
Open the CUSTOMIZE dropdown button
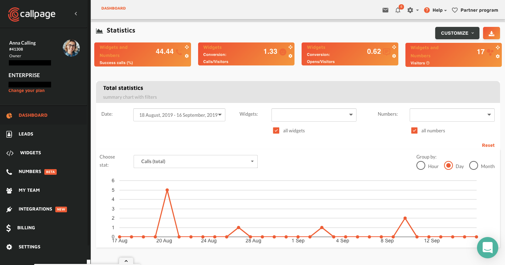(457, 33)
